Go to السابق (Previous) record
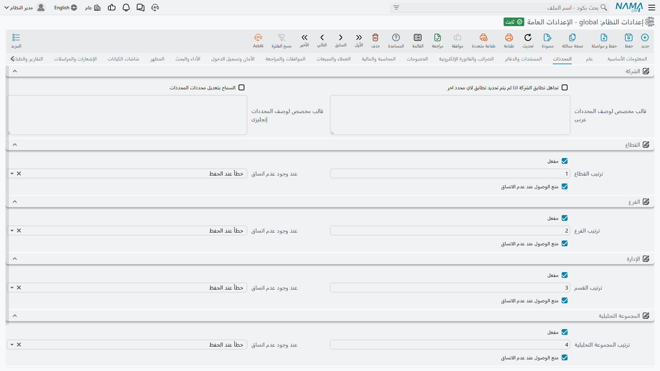 (x=341, y=37)
